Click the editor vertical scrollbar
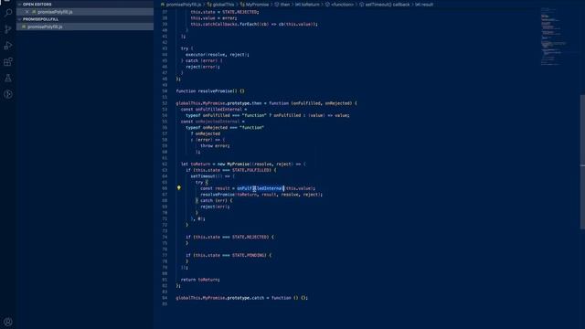The width and height of the screenshot is (585, 329). 582,163
